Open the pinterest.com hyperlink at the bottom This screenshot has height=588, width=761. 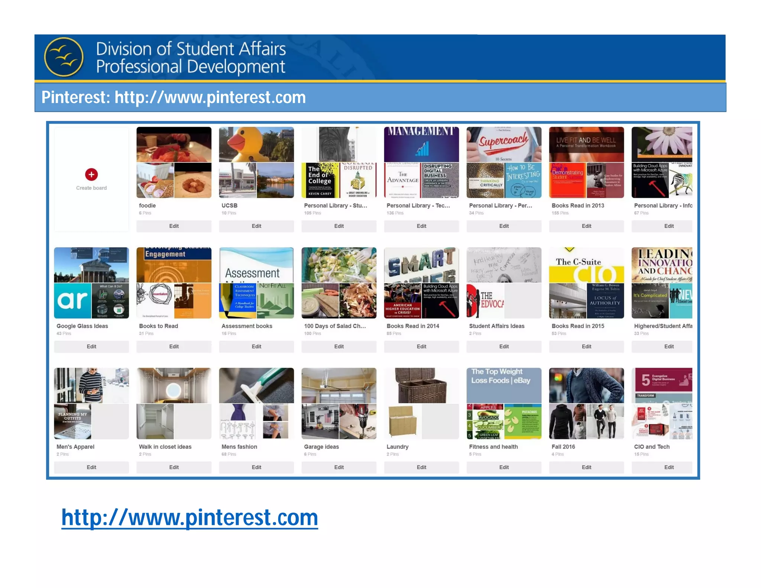click(x=190, y=517)
